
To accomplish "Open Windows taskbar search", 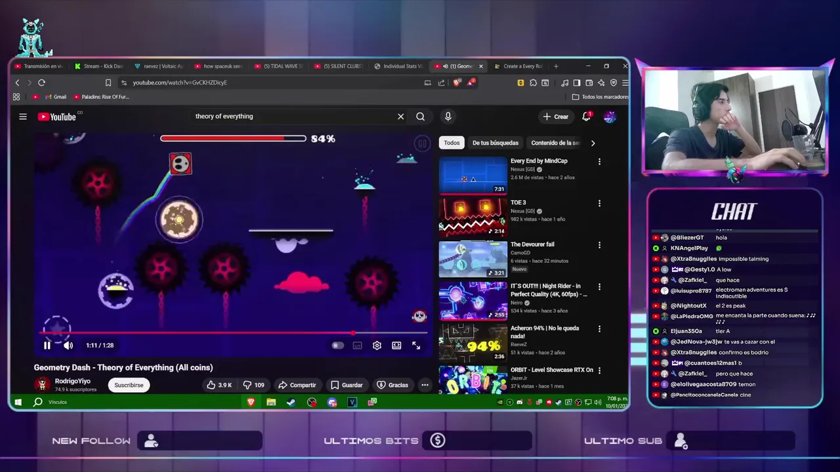I will pos(38,402).
